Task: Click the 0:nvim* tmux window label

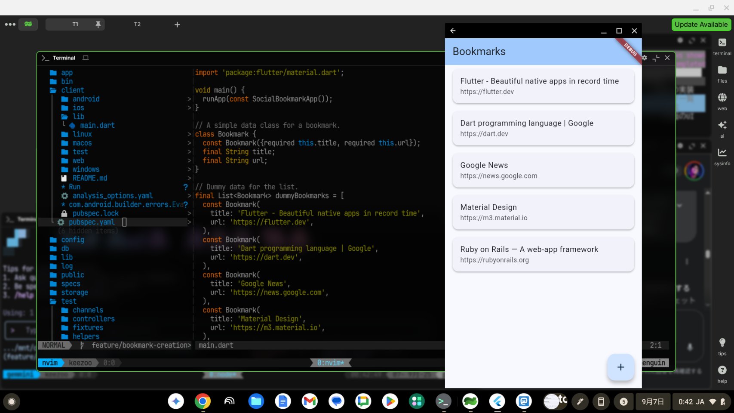Action: click(x=331, y=363)
